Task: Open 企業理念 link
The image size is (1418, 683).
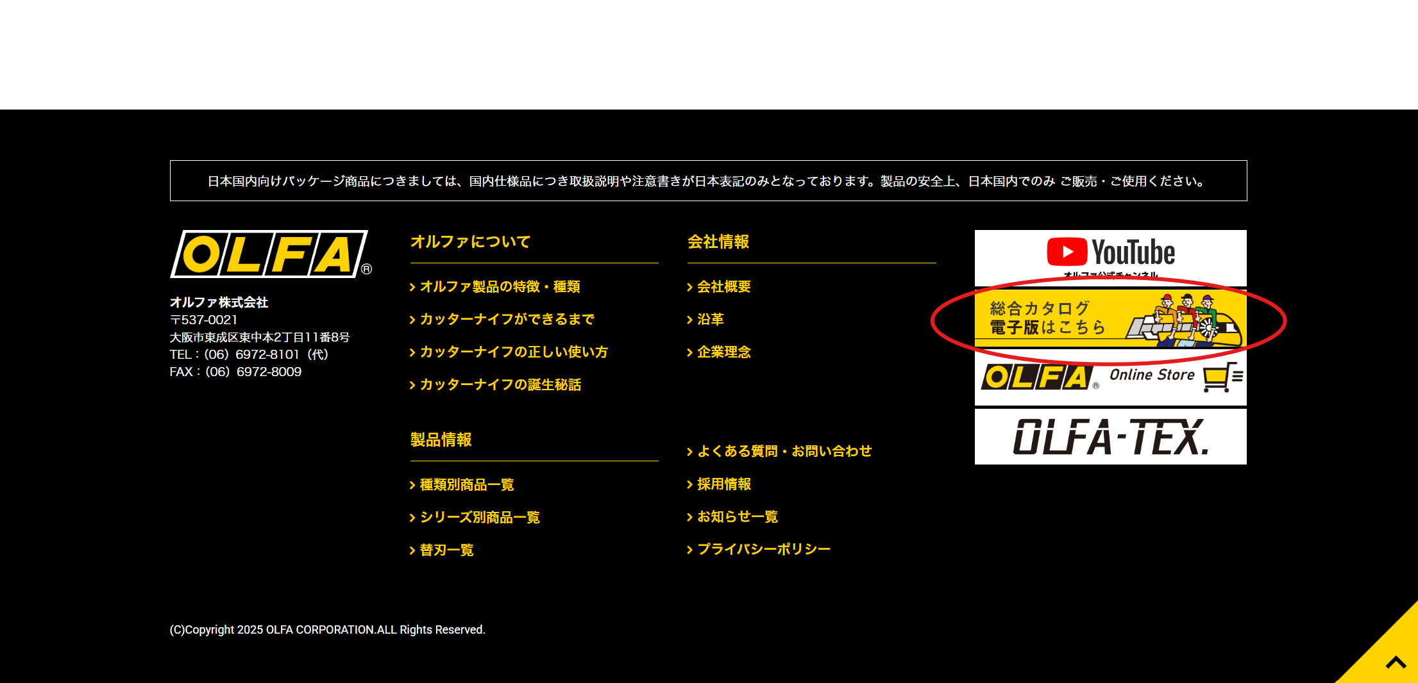Action: pos(723,352)
